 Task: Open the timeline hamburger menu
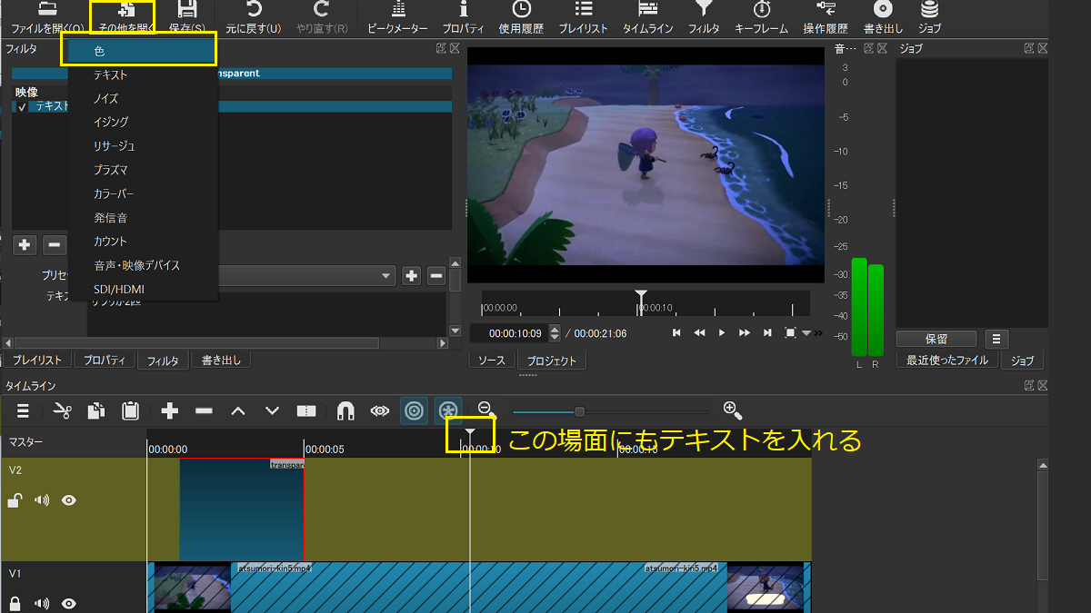point(22,410)
